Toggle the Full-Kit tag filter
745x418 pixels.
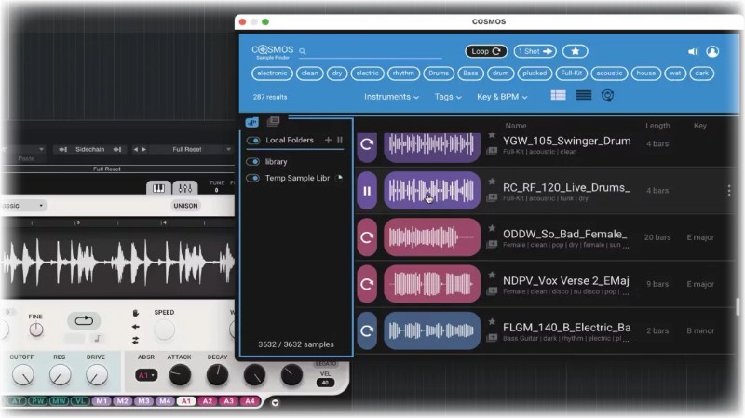point(571,74)
